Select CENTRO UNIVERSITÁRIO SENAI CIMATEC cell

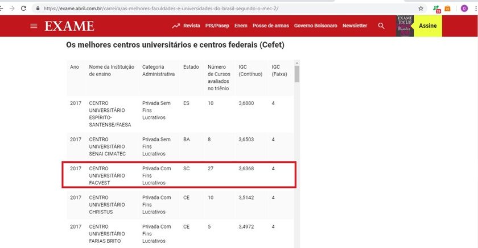108,146
